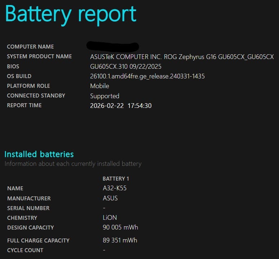Select the SYSTEM PRODUCT NAME label
This screenshot has width=279, height=259.
(39, 56)
